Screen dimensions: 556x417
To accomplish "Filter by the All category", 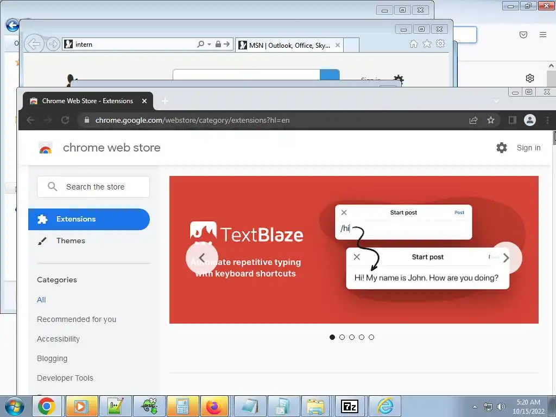I will click(x=41, y=300).
